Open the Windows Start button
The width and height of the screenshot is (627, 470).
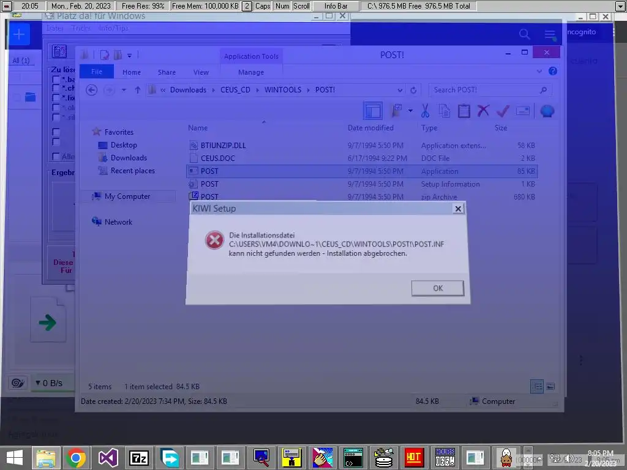tap(15, 458)
